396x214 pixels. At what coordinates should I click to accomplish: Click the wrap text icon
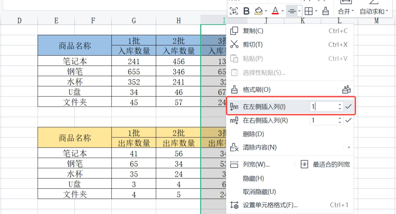(x=234, y=11)
